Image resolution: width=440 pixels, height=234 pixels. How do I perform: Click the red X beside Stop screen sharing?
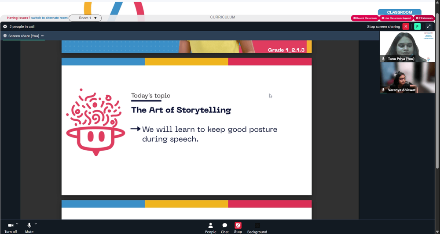406,27
